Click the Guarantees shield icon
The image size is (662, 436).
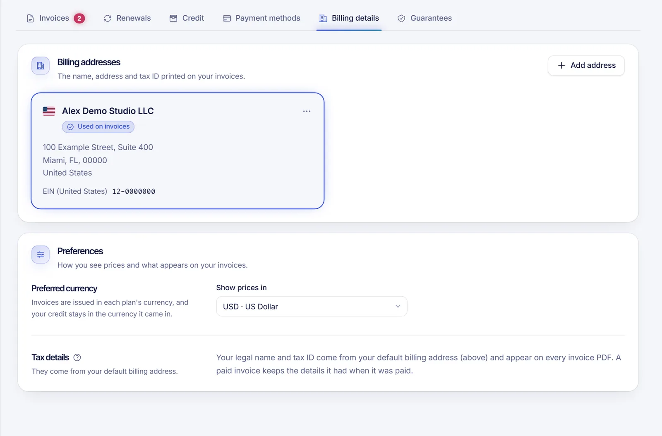pyautogui.click(x=401, y=18)
